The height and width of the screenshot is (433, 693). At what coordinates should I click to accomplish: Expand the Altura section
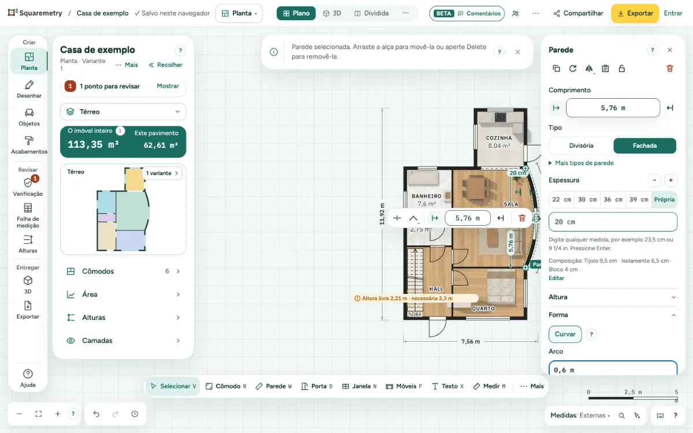pyautogui.click(x=612, y=297)
